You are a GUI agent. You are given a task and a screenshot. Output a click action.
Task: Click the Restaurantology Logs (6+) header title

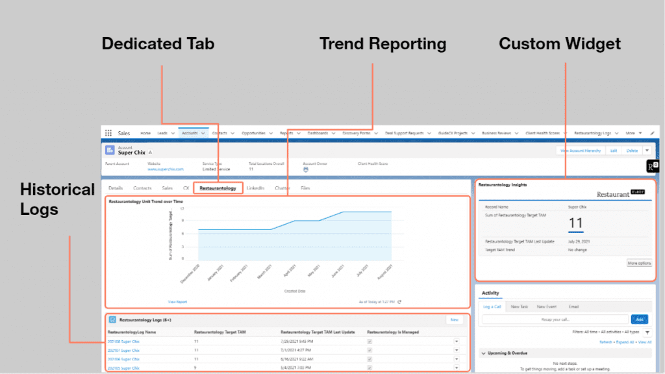coord(145,320)
